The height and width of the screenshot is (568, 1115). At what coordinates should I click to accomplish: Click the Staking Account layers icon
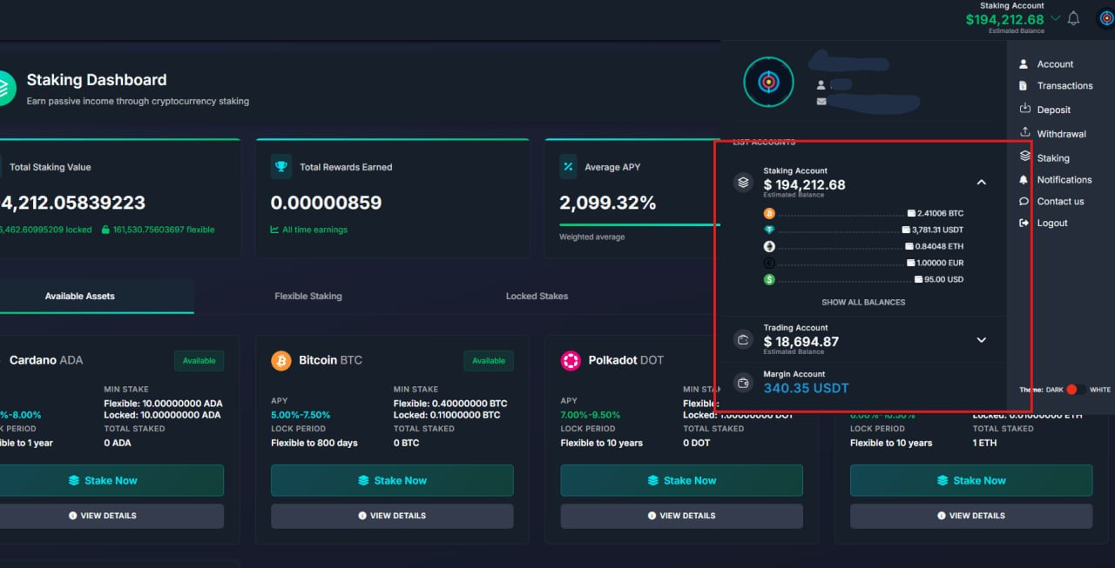(x=743, y=183)
